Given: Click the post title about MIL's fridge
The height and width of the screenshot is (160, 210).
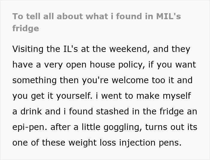Looking at the screenshot, I should coord(96,17).
